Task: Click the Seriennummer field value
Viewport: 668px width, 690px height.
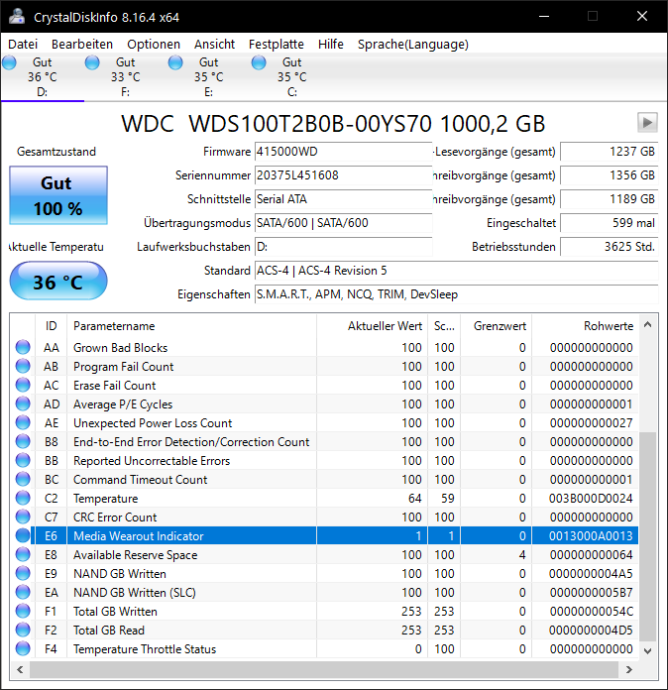Action: [x=343, y=175]
